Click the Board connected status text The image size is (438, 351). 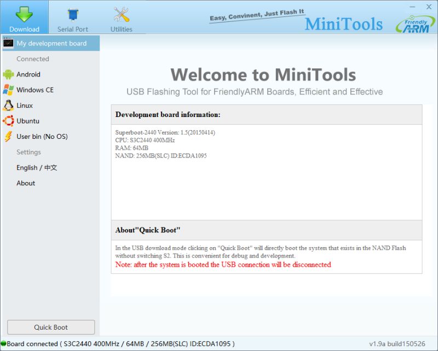pos(120,344)
